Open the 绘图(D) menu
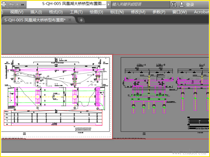Screen dimensions: 210x157 pyautogui.click(x=96, y=12)
